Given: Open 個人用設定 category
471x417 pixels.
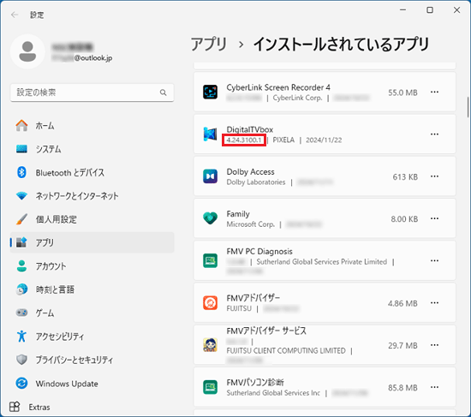Looking at the screenshot, I should click(92, 219).
